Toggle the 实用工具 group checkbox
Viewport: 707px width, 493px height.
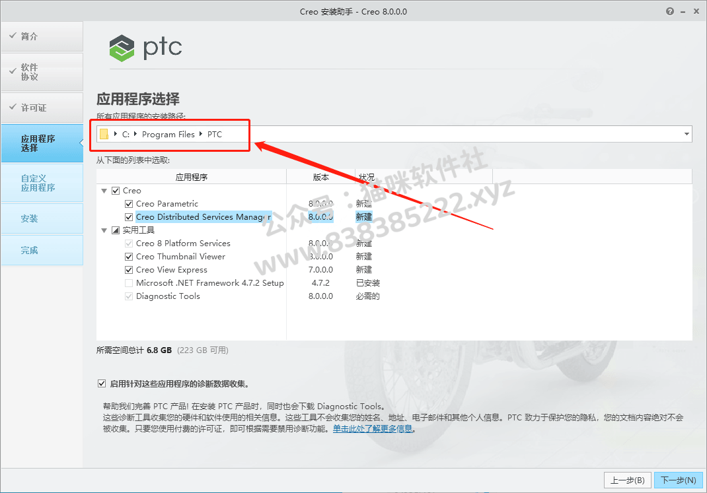116,230
